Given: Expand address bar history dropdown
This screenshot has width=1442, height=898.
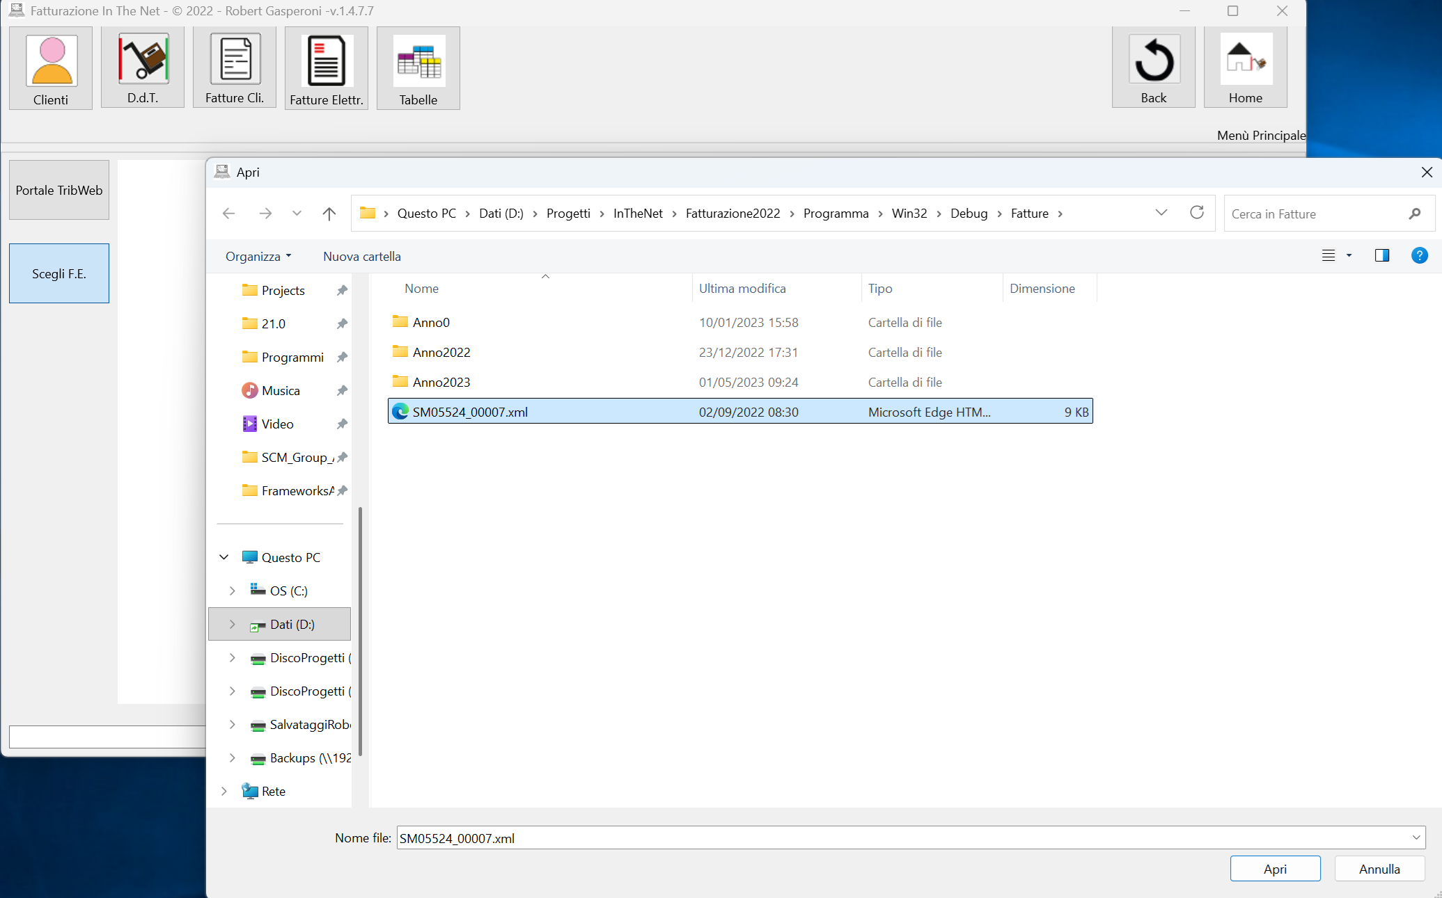Looking at the screenshot, I should (1161, 213).
